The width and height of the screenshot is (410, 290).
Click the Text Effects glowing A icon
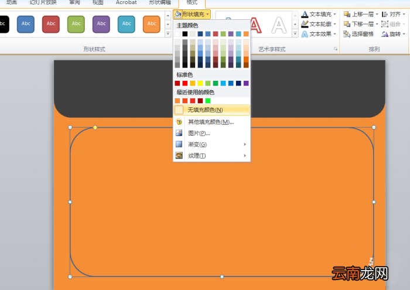click(305, 34)
